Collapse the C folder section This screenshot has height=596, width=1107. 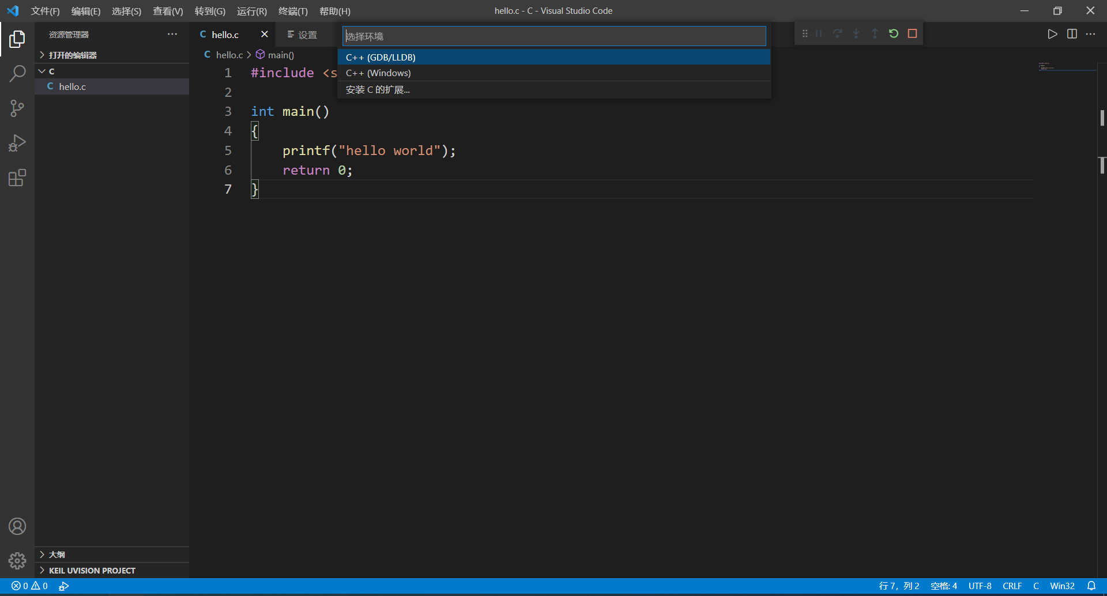point(112,71)
